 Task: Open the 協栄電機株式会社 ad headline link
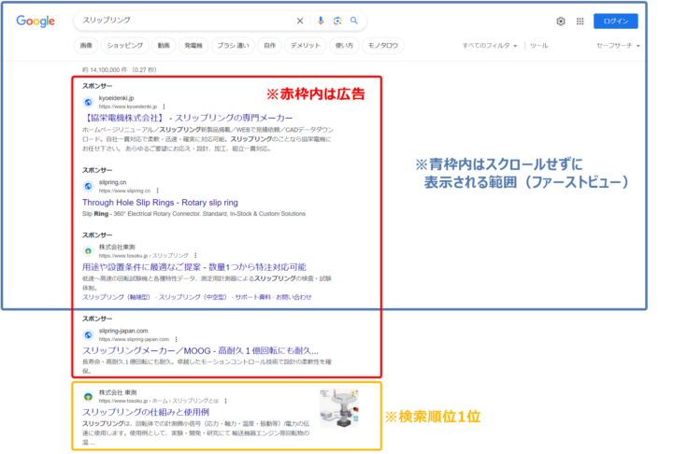pos(188,118)
